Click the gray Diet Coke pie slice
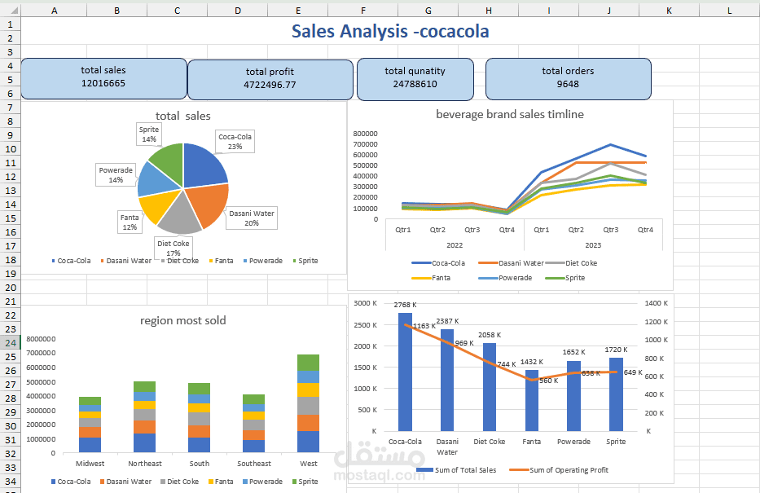Screen dimensions: 760x493 179,217
